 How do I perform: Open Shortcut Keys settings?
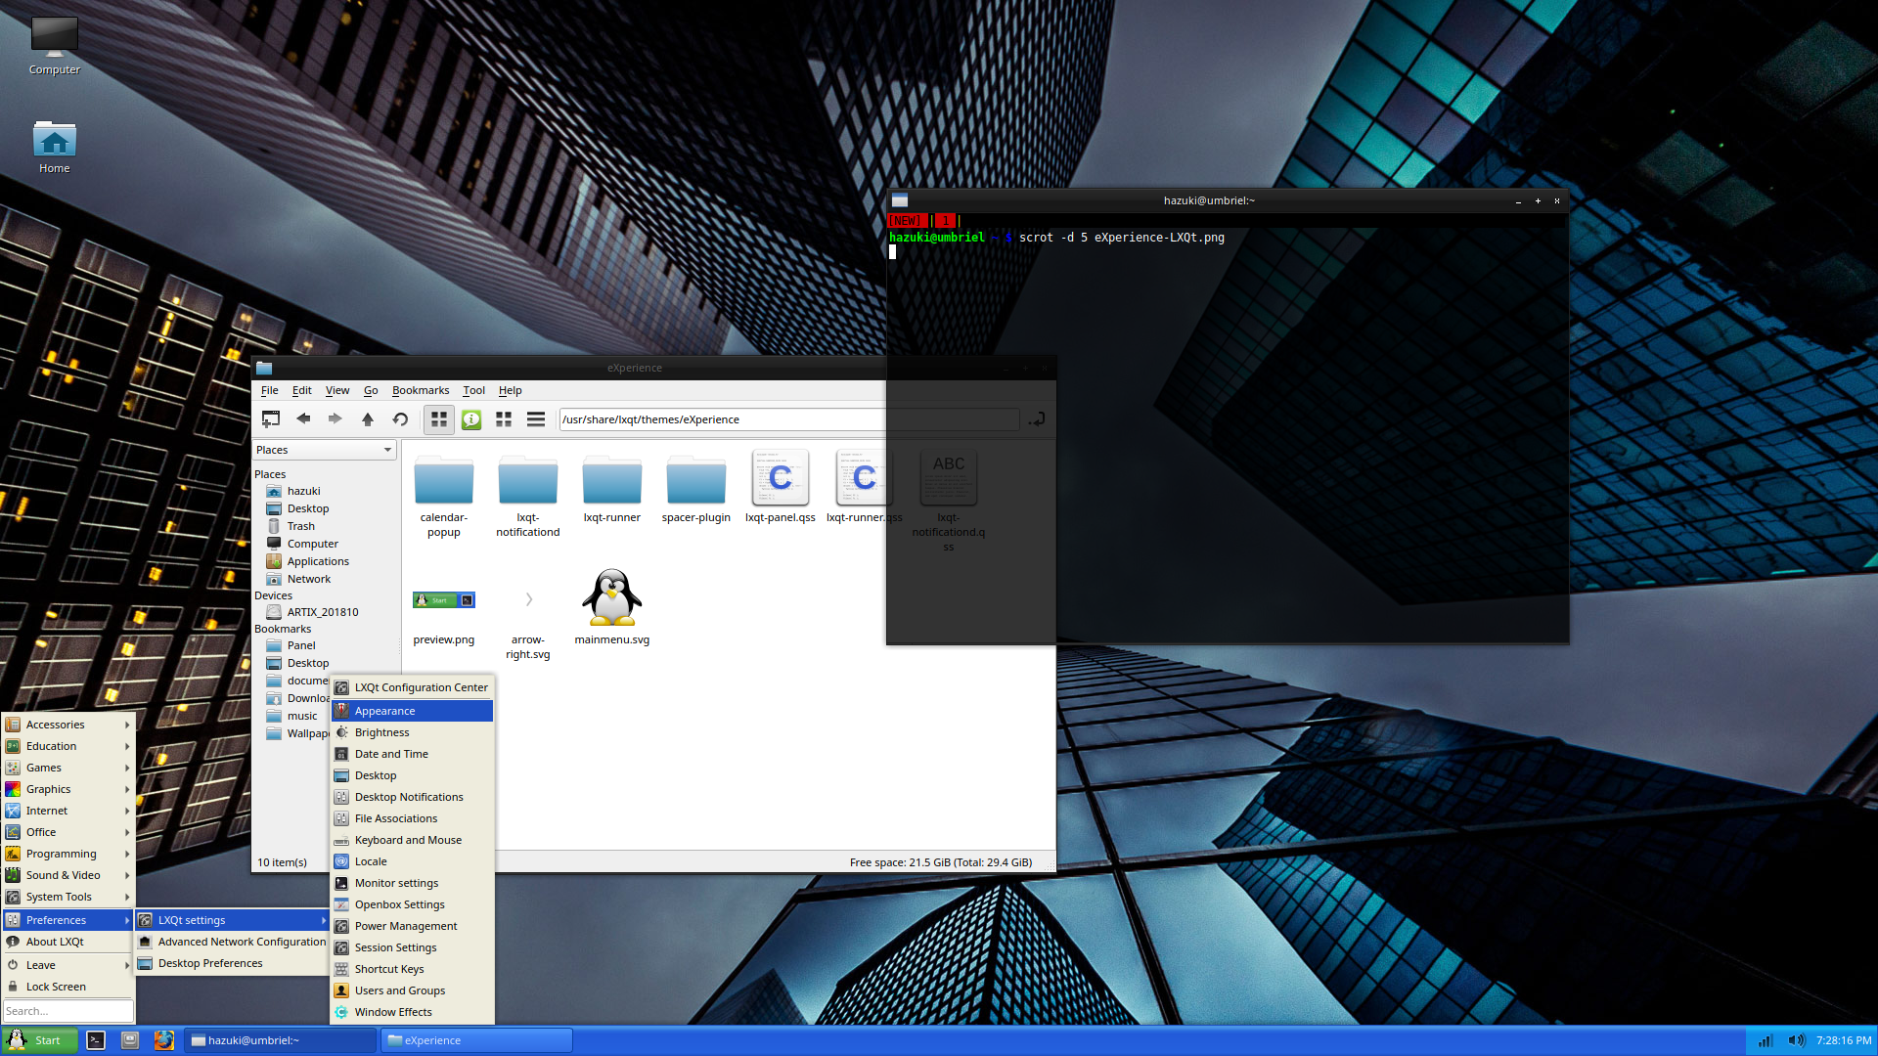coord(412,969)
